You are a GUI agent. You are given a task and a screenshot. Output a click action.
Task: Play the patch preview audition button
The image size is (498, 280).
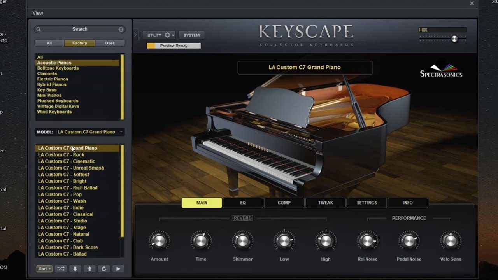pyautogui.click(x=118, y=269)
